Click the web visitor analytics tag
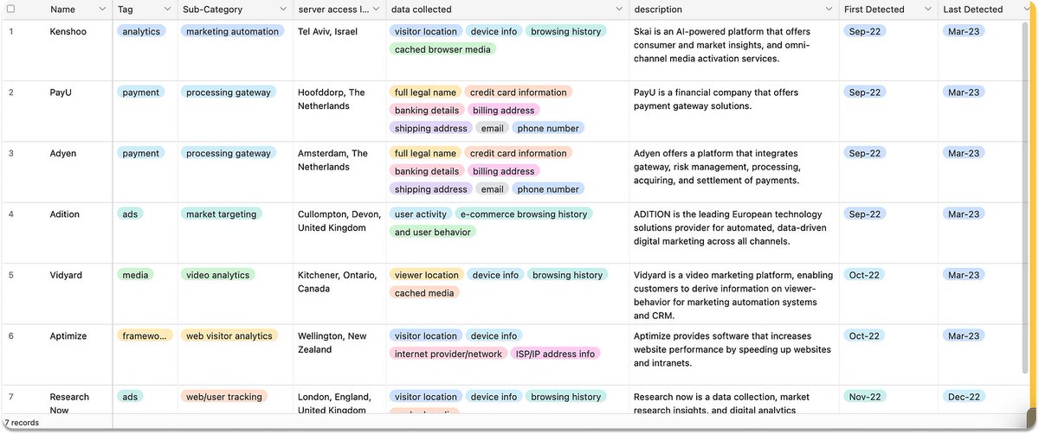Image resolution: width=1039 pixels, height=434 pixels. [x=229, y=336]
